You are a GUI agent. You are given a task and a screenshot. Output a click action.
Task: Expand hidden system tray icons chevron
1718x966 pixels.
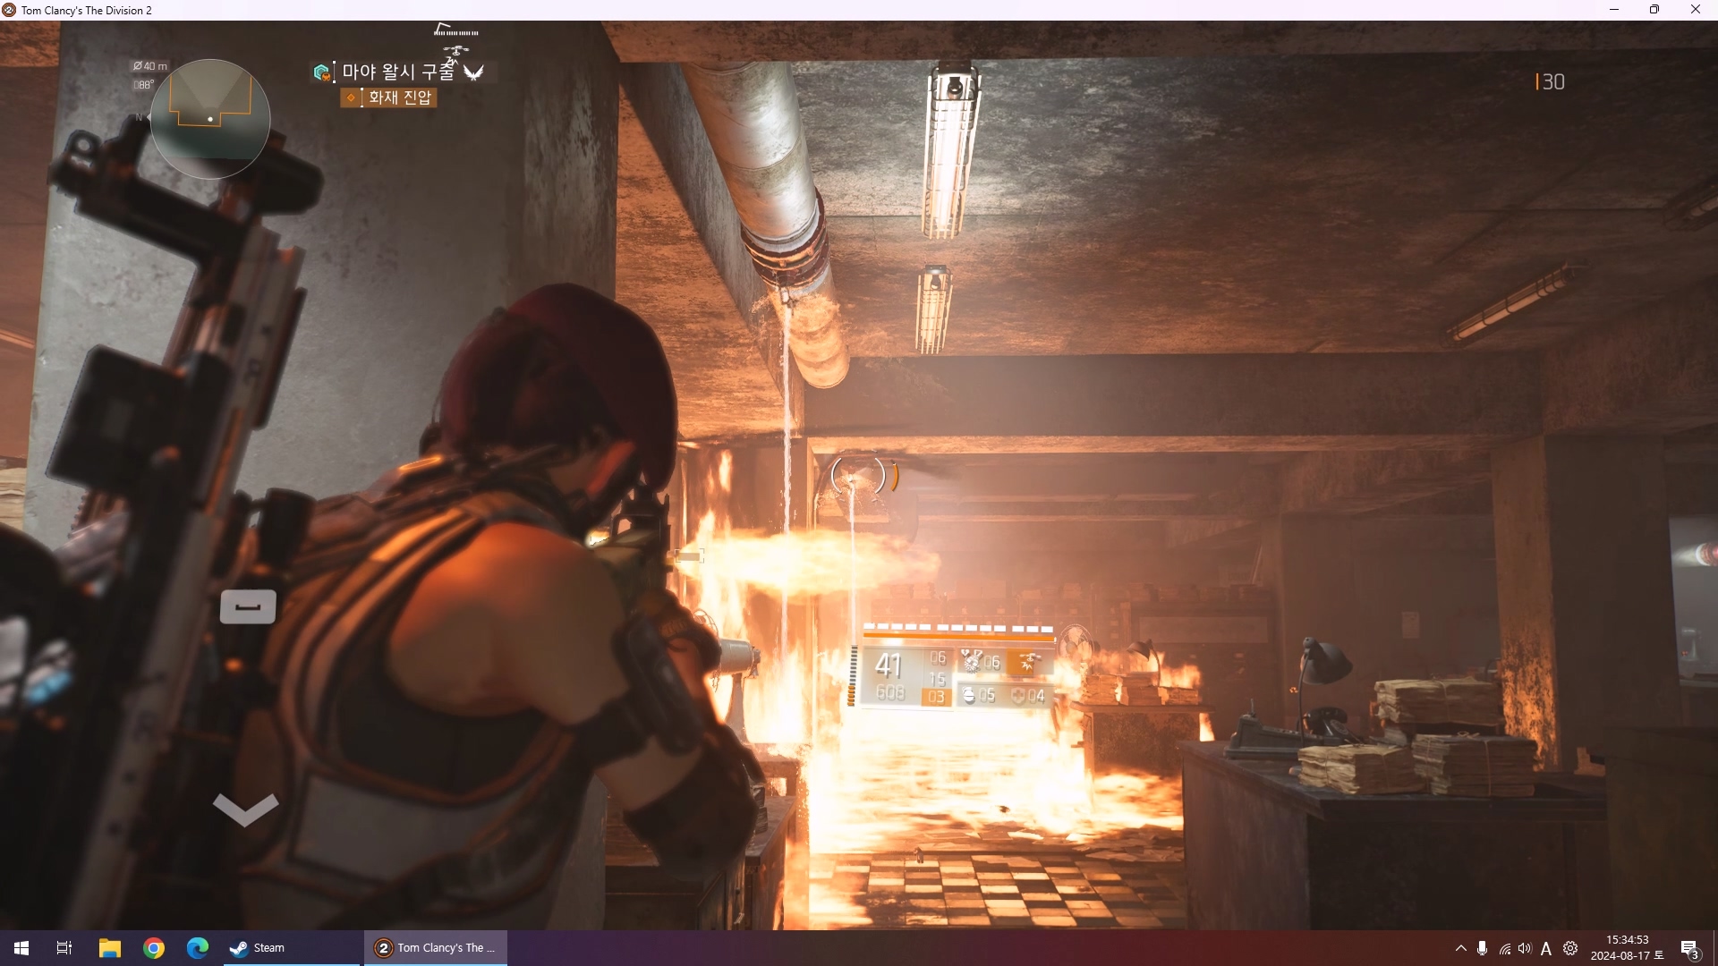click(1461, 948)
